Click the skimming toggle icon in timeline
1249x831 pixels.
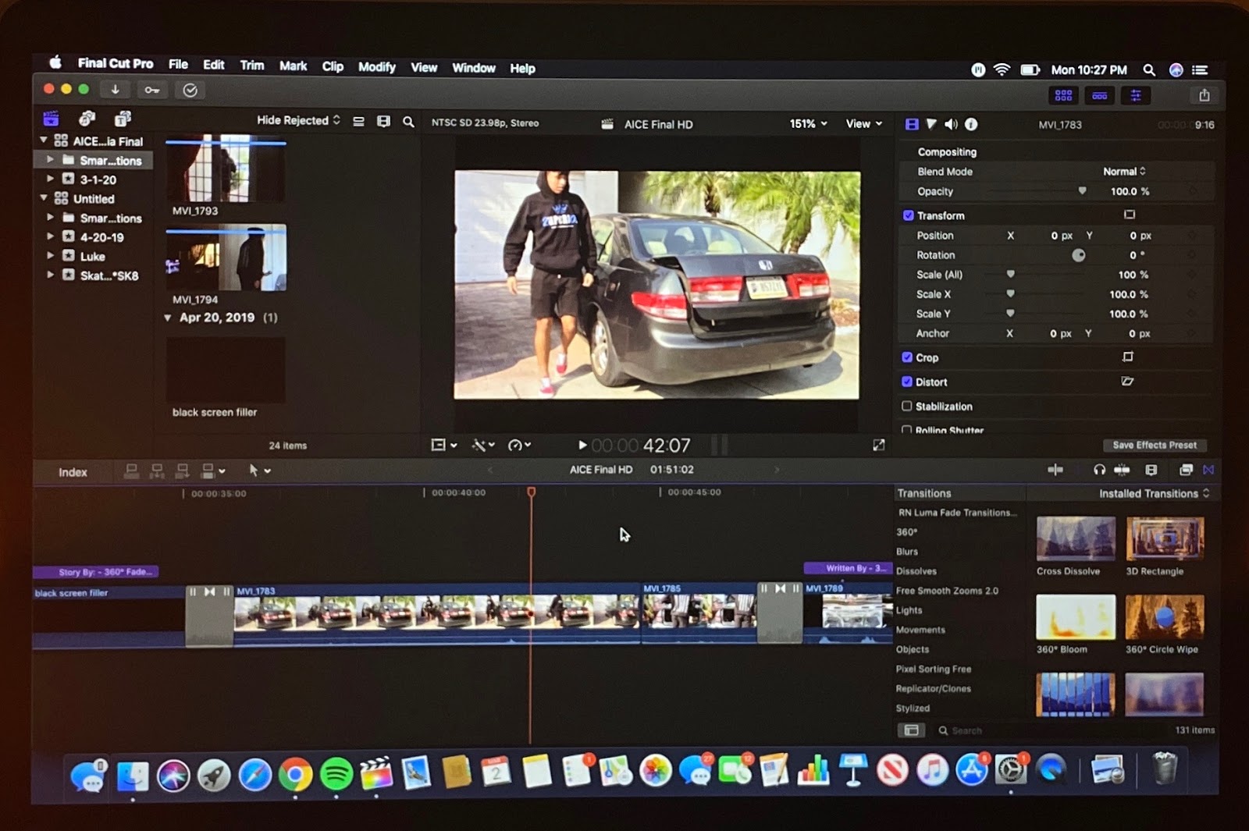tap(1055, 470)
